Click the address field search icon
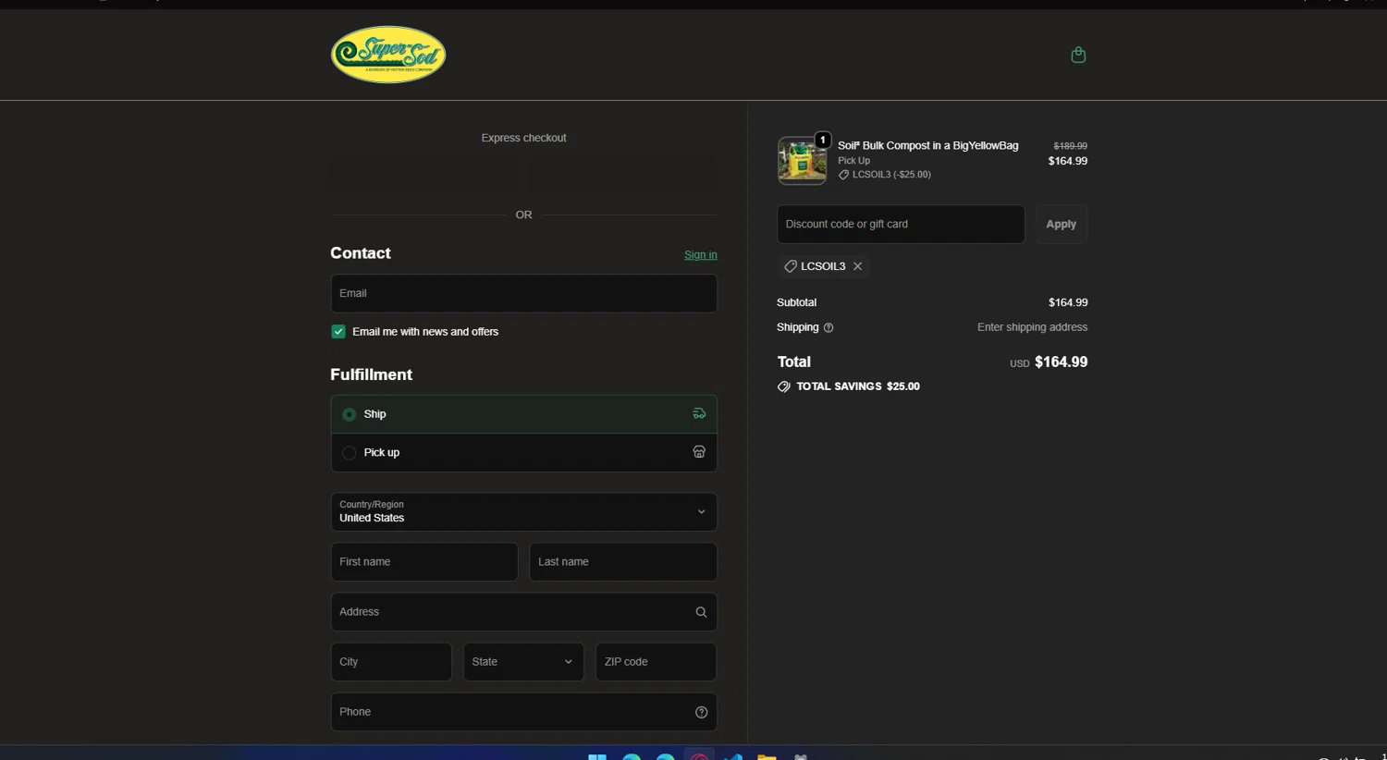The image size is (1387, 760). click(701, 612)
